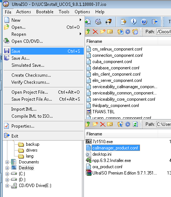The height and width of the screenshot is (197, 171).
Task: Expand the Desktop tree node
Action: (7, 168)
